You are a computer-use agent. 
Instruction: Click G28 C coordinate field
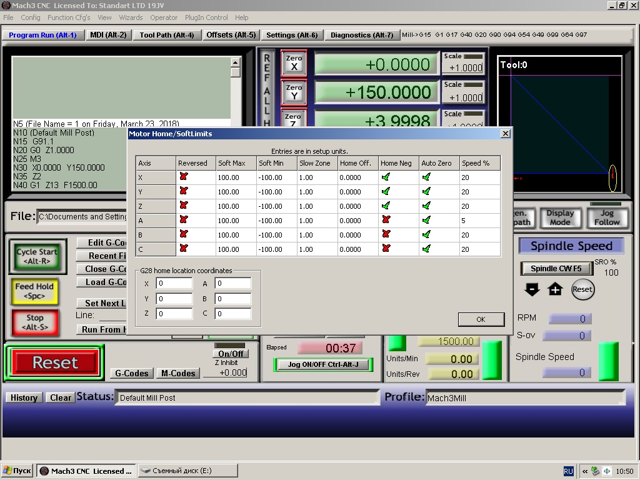232,314
